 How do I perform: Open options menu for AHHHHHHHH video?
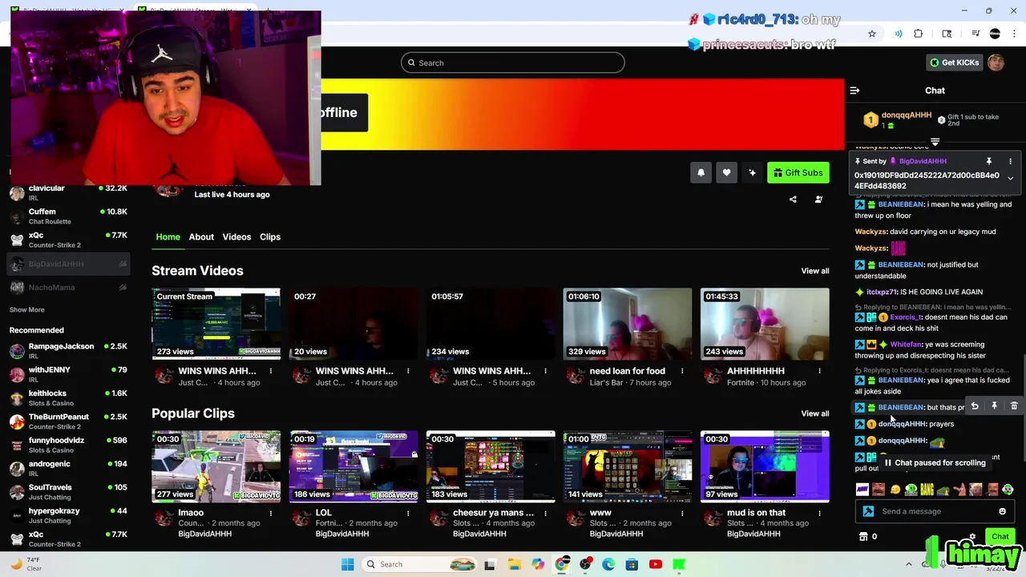[819, 371]
